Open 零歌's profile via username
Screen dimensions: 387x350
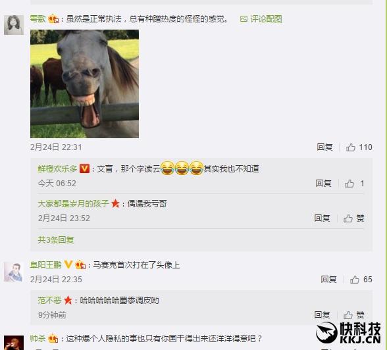(38, 19)
